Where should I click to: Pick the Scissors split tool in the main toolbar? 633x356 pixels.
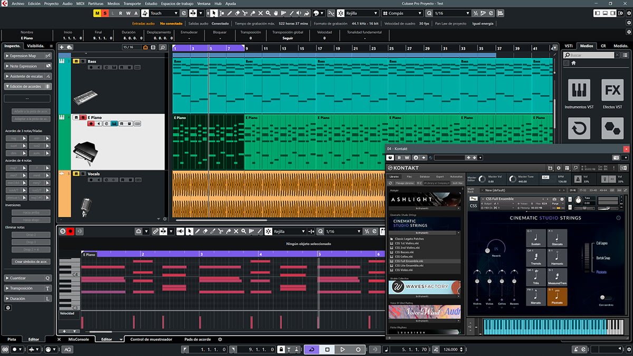245,13
